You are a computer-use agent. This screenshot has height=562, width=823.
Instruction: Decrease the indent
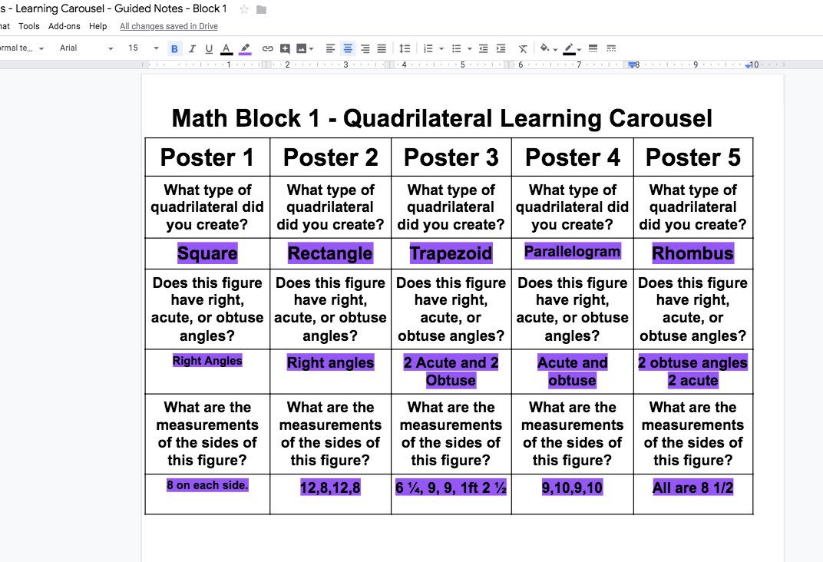(484, 49)
